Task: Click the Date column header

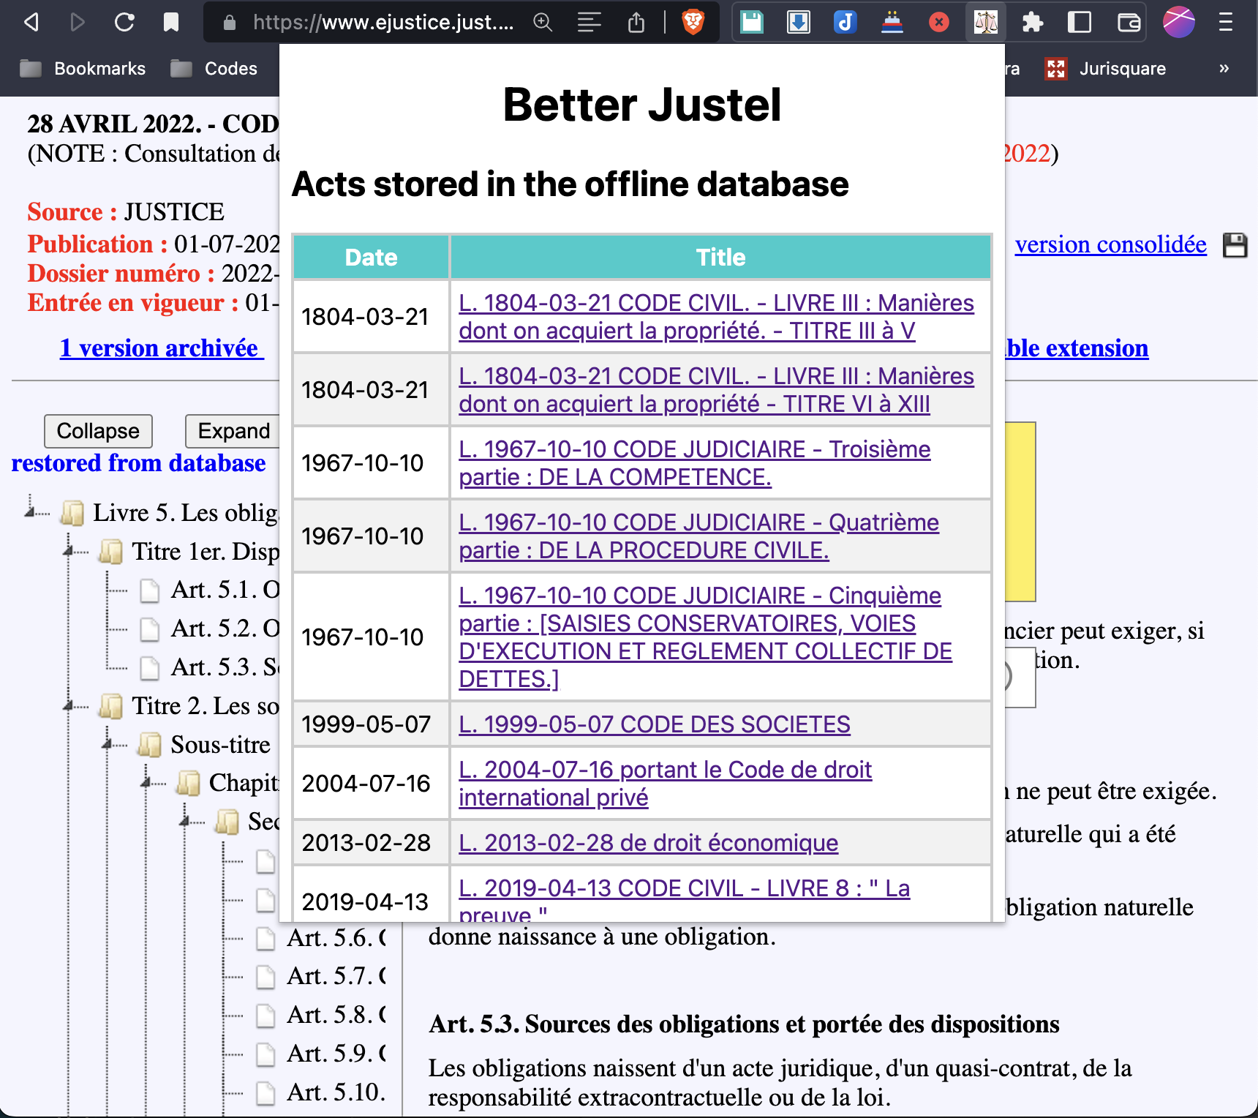Action: 371,258
